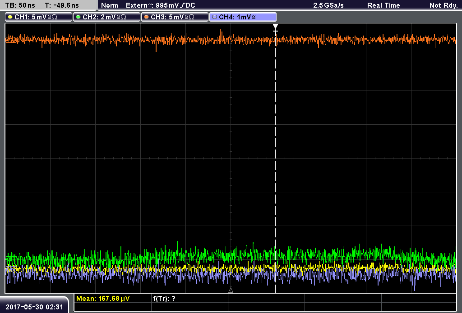Image resolution: width=462 pixels, height=313 pixels.
Task: Click the f(Tr): ? measurement field
Action: pyautogui.click(x=164, y=299)
